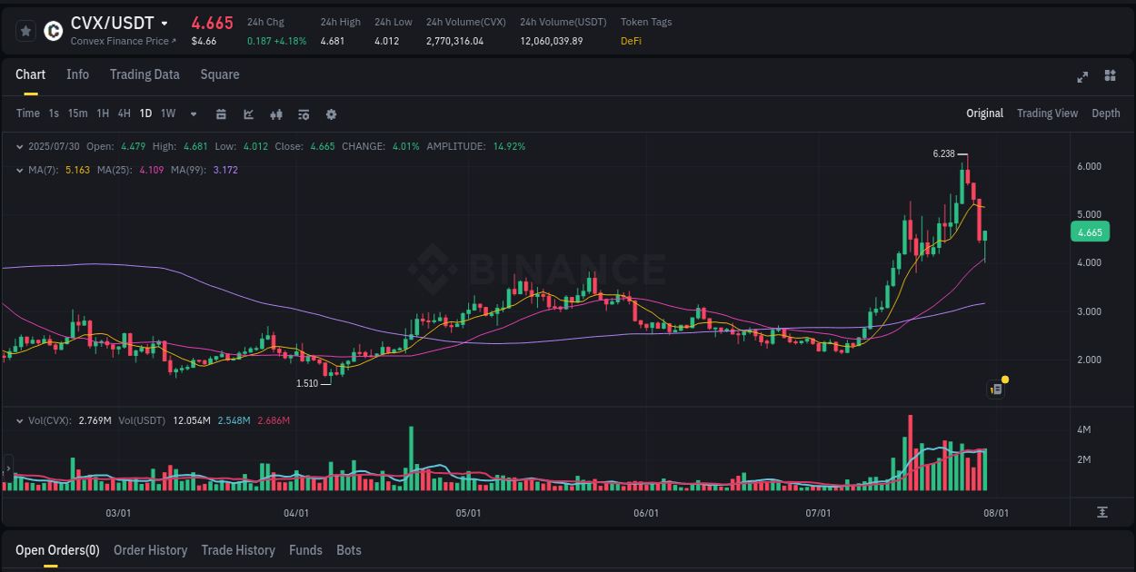1136x572 pixels.
Task: Click the news notification icon on the chart
Action: (995, 389)
